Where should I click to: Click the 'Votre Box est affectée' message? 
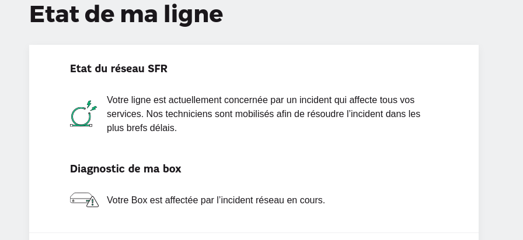[x=216, y=200]
